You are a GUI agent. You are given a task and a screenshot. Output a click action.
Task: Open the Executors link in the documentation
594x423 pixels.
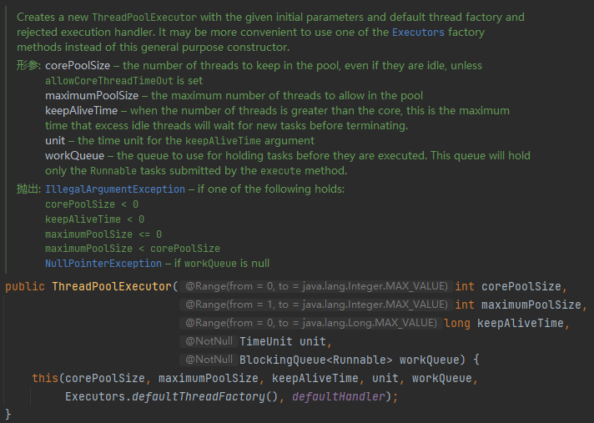pyautogui.click(x=419, y=32)
